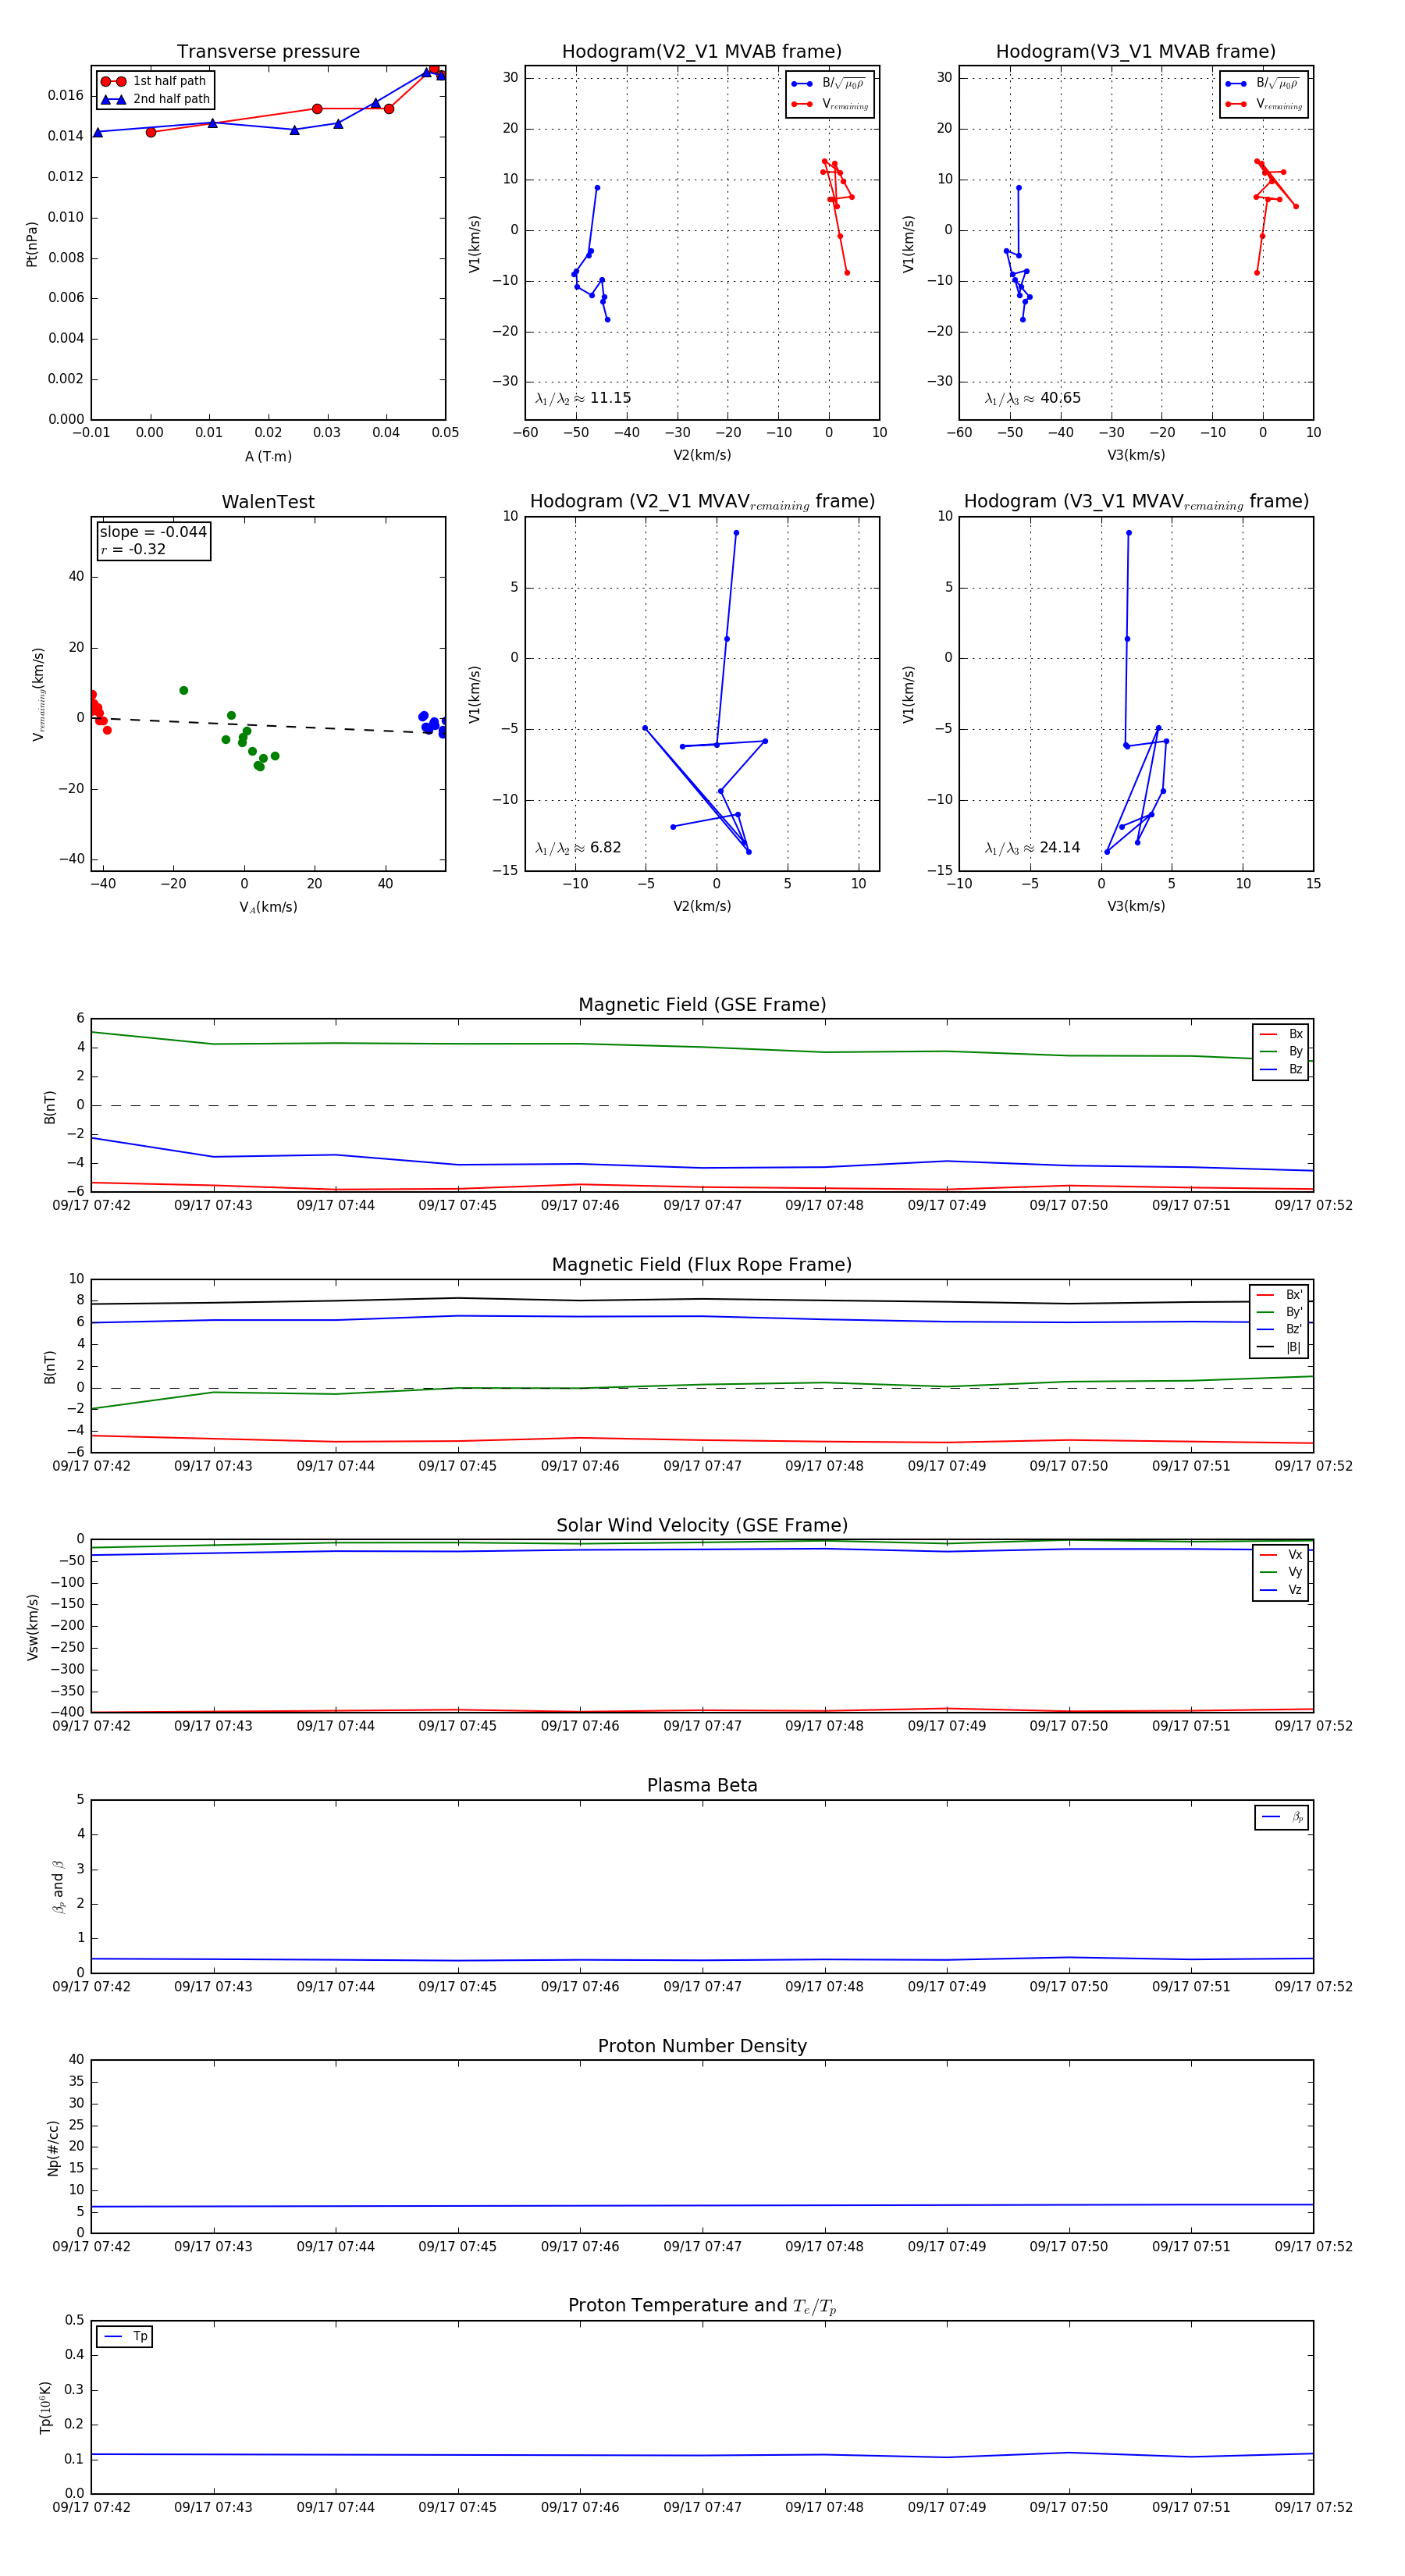The width and height of the screenshot is (1405, 2576).
Task: Select the λ1/λ2 ≈ 6.82 annotation
Action: [578, 848]
